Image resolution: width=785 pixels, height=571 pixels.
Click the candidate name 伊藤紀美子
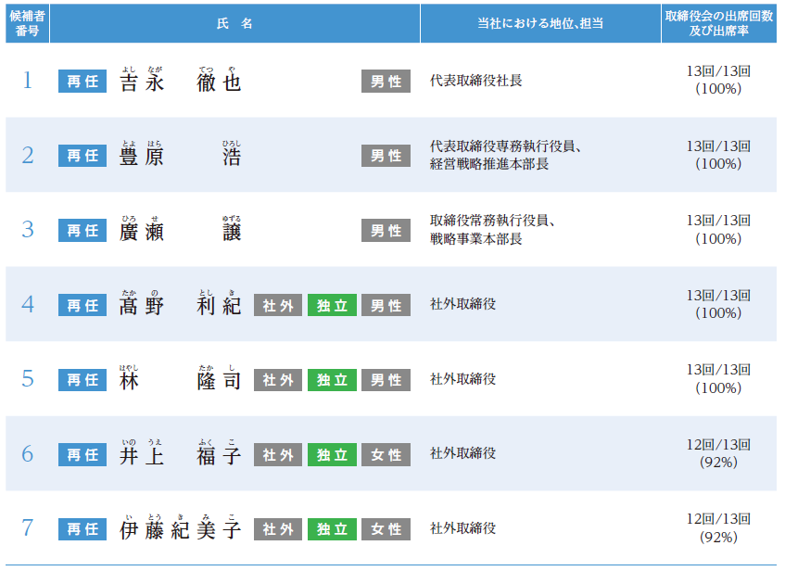coord(181,529)
